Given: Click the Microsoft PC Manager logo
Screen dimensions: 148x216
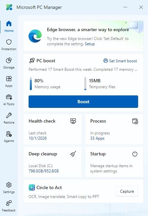Looking at the screenshot, I should [x=9, y=7].
